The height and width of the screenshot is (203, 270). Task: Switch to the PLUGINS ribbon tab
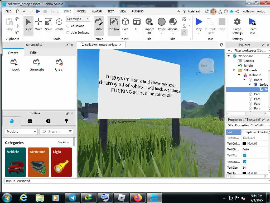[138, 11]
